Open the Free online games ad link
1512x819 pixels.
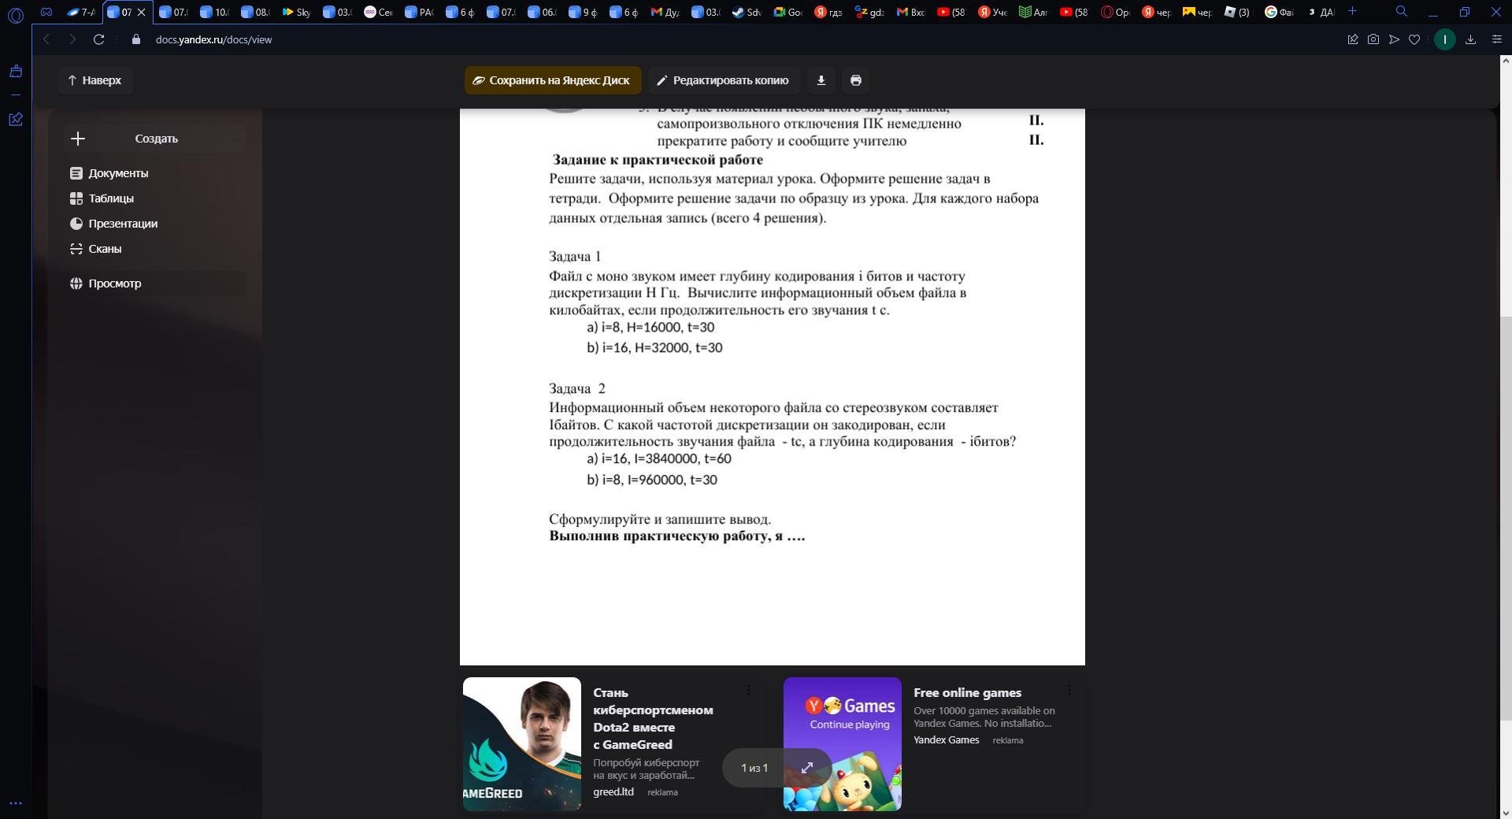[967, 693]
